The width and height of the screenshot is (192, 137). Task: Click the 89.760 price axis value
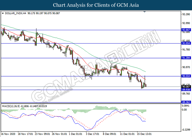pyautogui.click(x=186, y=94)
